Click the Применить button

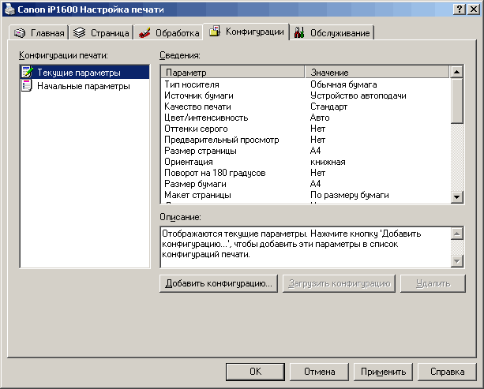(x=383, y=372)
